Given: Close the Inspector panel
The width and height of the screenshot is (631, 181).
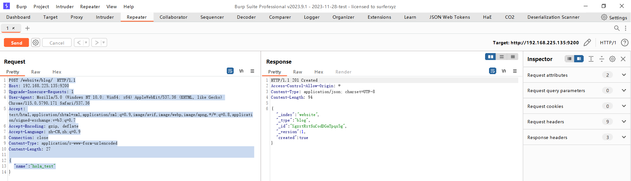Looking at the screenshot, I should tap(623, 59).
